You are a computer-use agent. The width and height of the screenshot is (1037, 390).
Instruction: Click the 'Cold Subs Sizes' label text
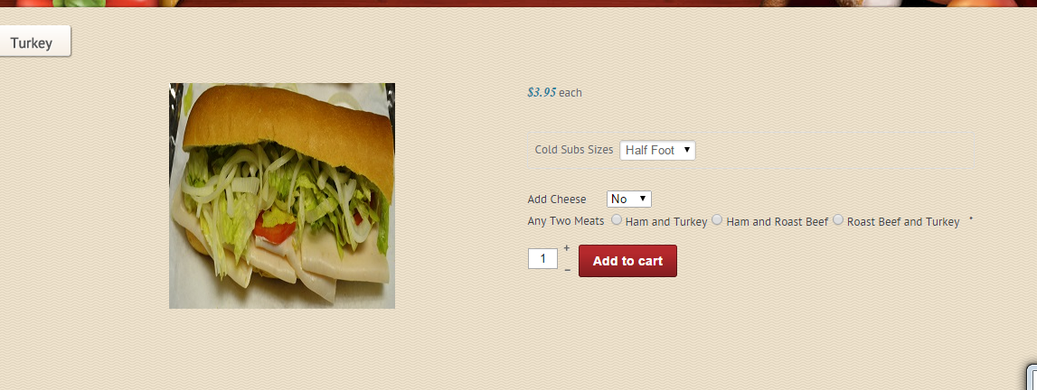tap(574, 150)
